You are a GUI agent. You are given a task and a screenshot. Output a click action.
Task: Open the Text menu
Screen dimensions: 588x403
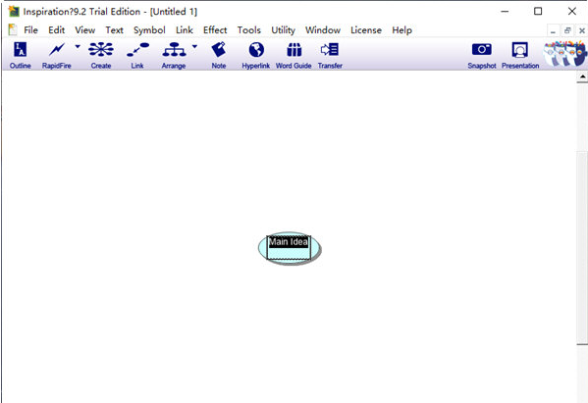coord(115,30)
